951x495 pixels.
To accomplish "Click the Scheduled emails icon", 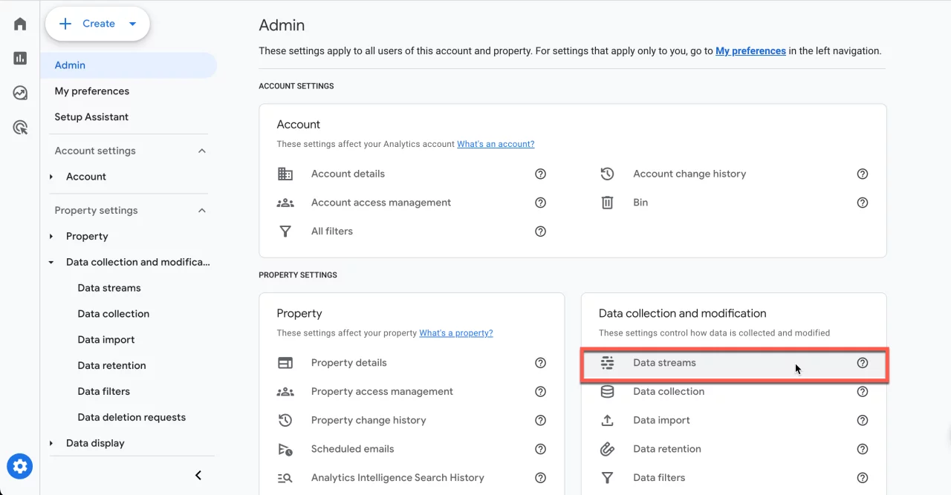I will pyautogui.click(x=285, y=449).
